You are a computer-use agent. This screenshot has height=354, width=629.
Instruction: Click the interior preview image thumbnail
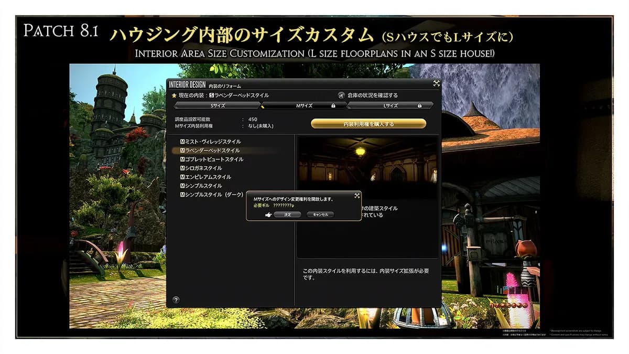click(x=367, y=160)
